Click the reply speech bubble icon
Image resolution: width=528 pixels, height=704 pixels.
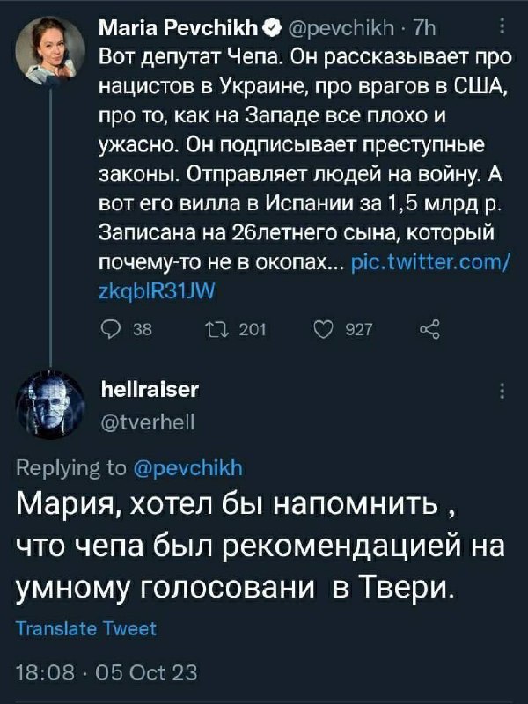109,331
